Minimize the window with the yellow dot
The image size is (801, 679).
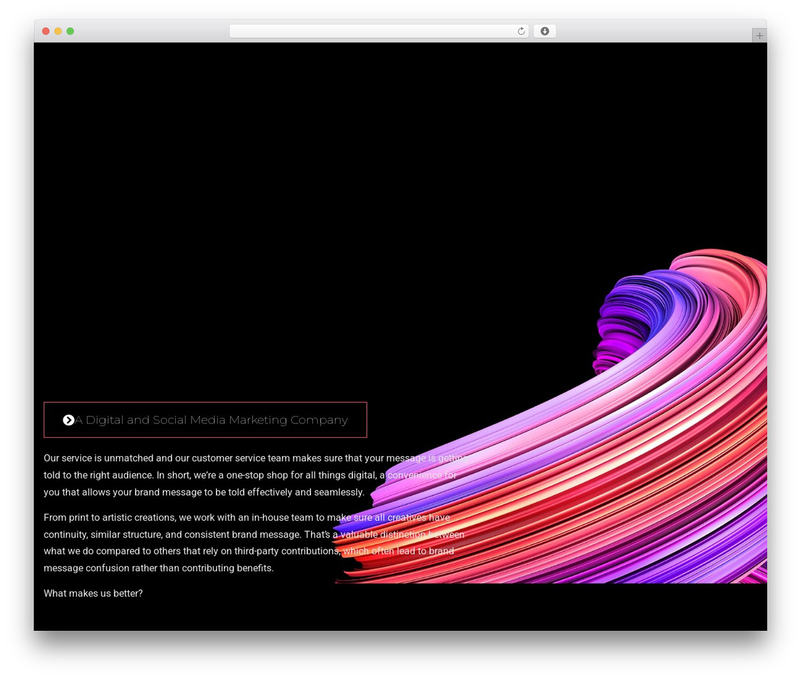58,31
